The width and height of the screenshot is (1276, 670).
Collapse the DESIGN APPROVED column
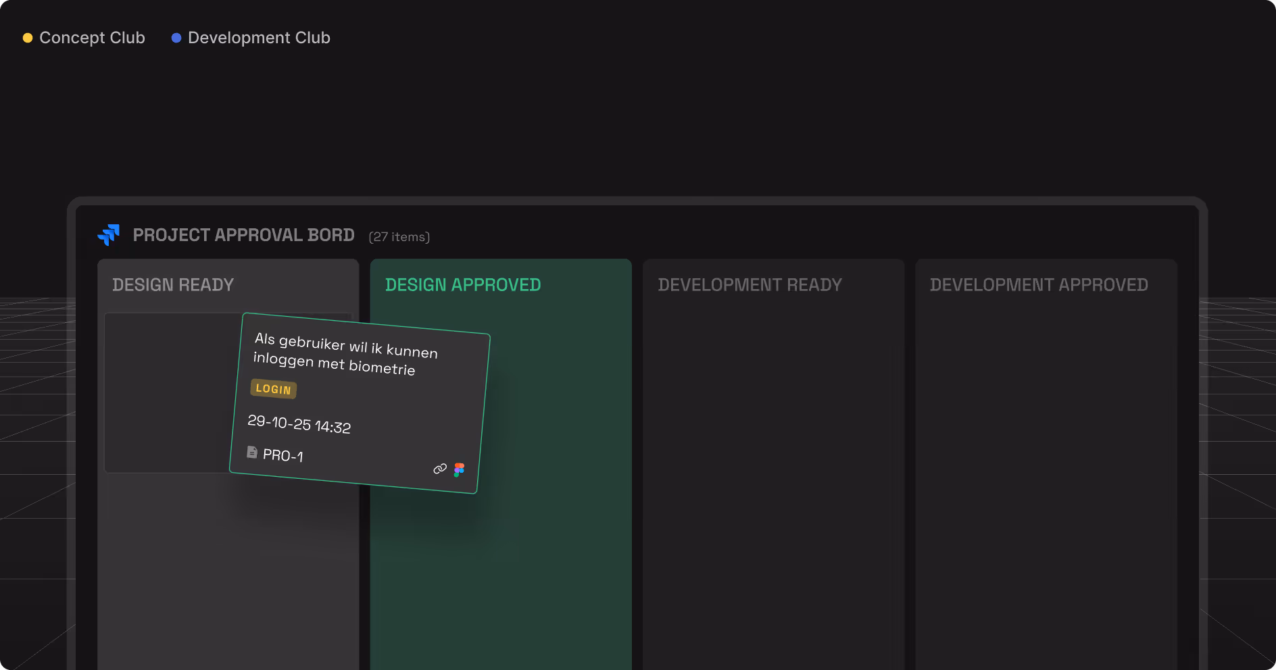click(x=463, y=284)
